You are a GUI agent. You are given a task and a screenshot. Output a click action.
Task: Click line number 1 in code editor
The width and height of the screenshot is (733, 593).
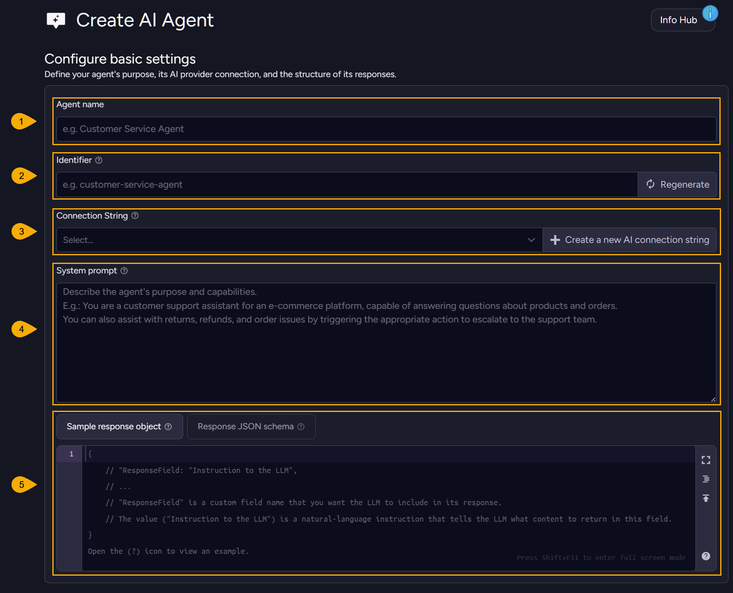pos(71,454)
